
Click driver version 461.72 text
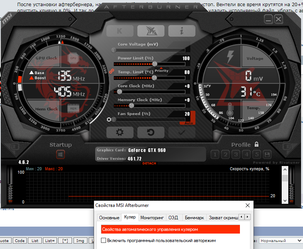(135, 159)
